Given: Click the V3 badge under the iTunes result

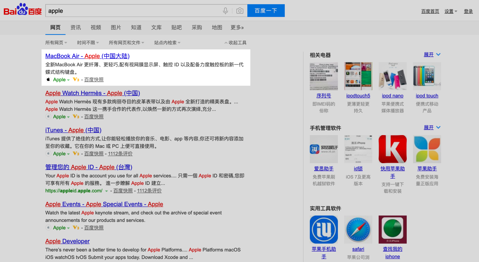Looking at the screenshot, I should [76, 153].
